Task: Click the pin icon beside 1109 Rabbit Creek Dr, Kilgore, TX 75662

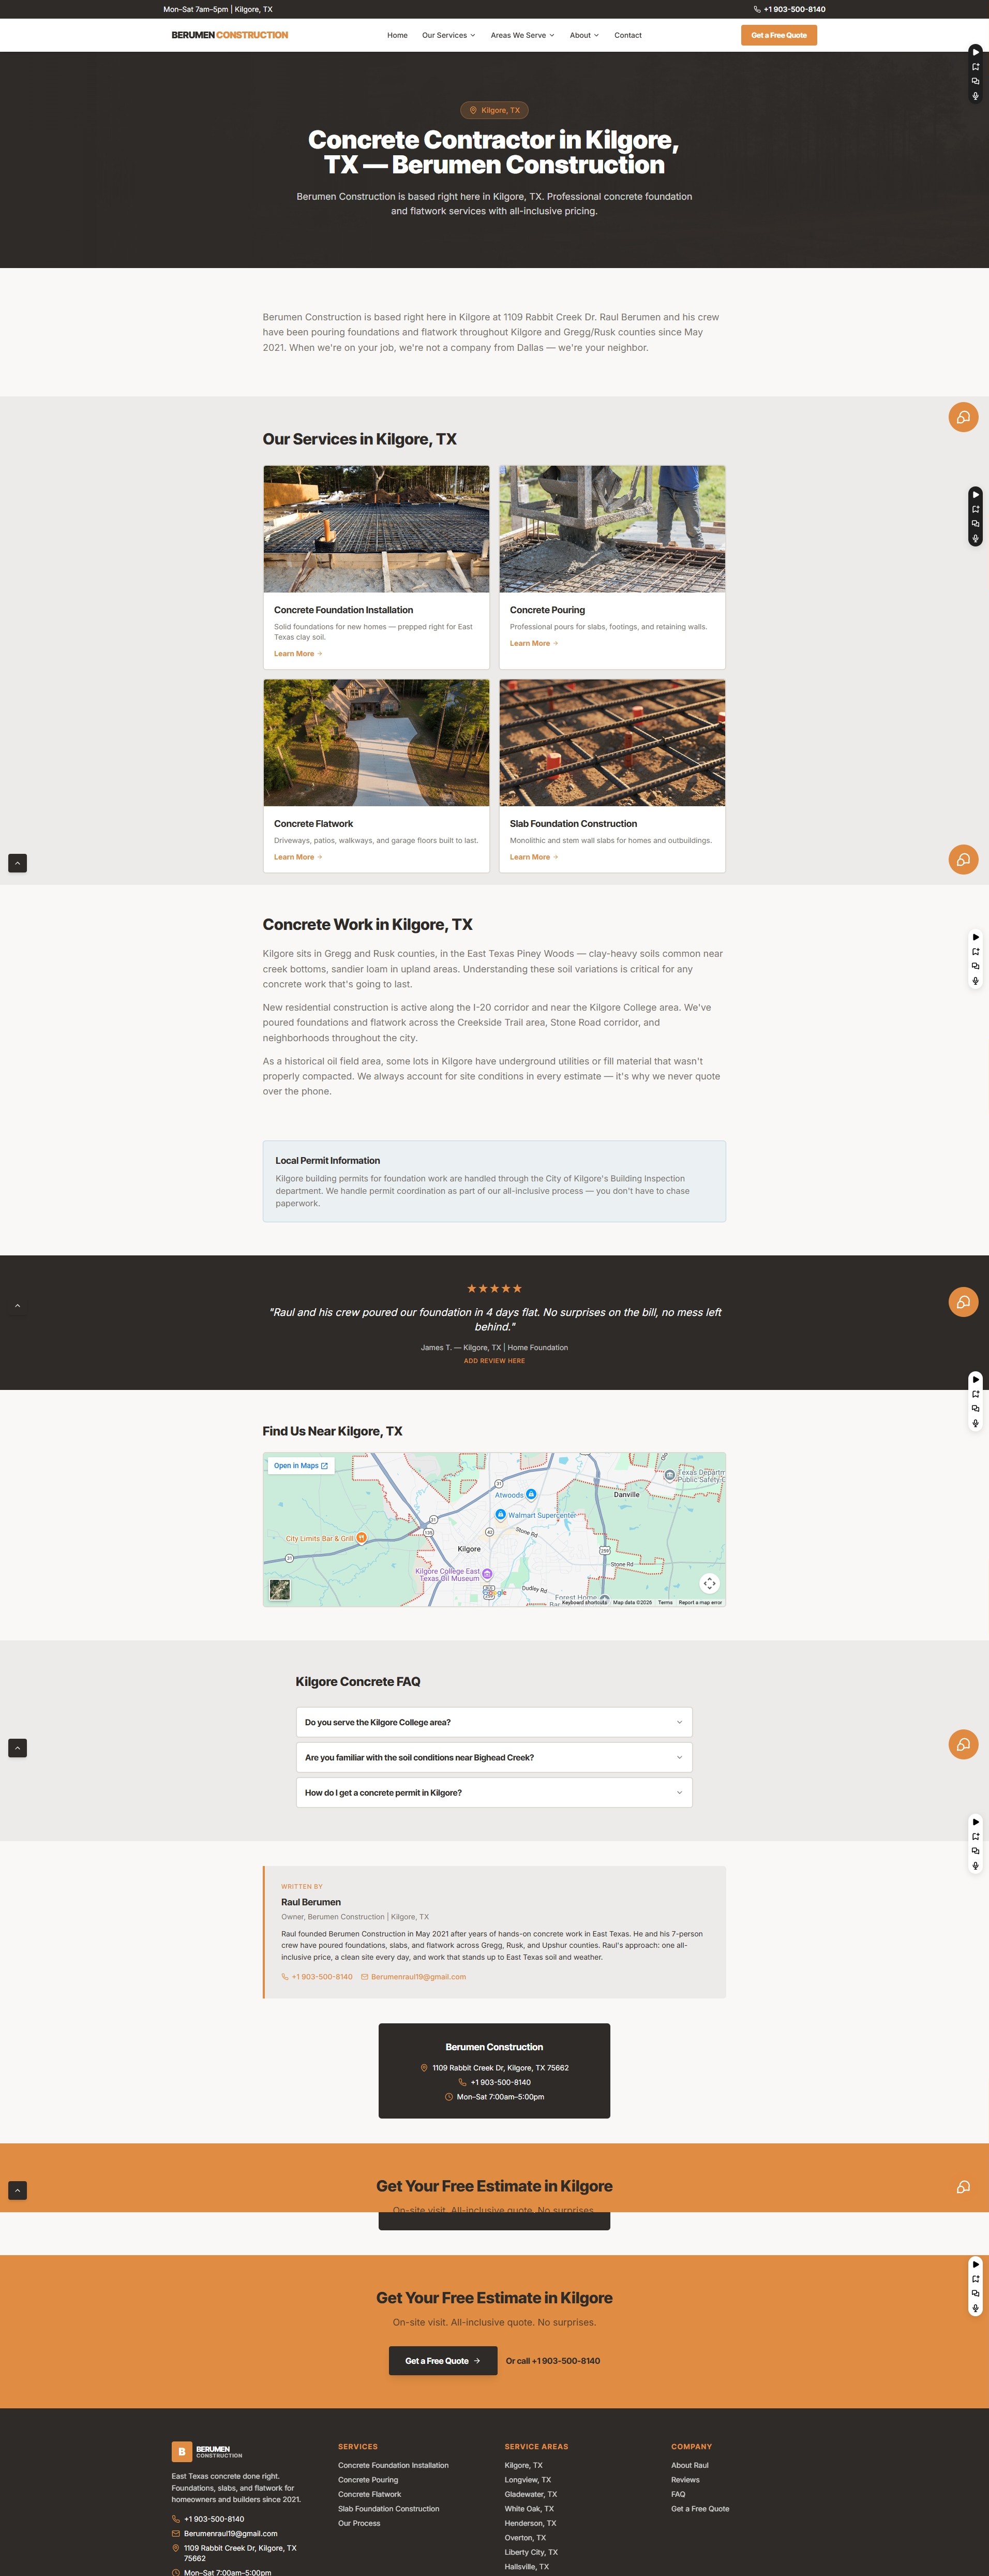Action: (424, 2067)
